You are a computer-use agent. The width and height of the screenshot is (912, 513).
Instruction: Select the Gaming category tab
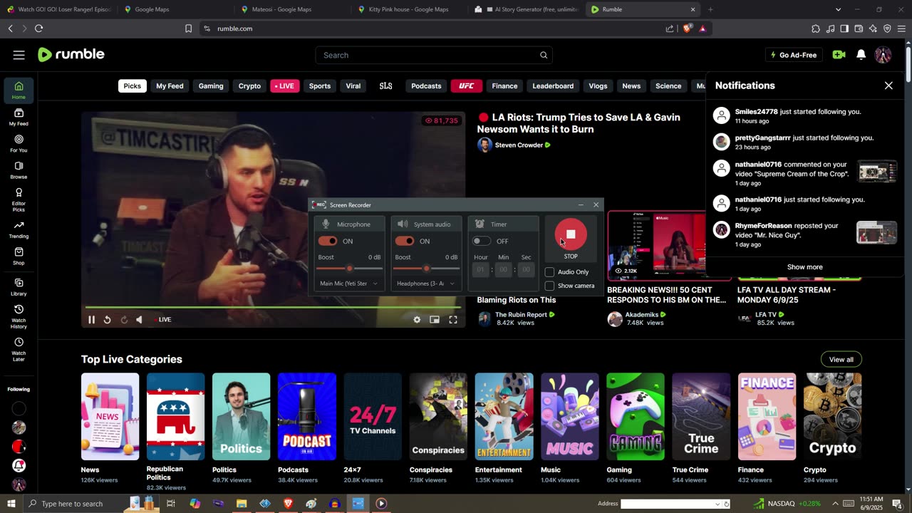point(211,86)
